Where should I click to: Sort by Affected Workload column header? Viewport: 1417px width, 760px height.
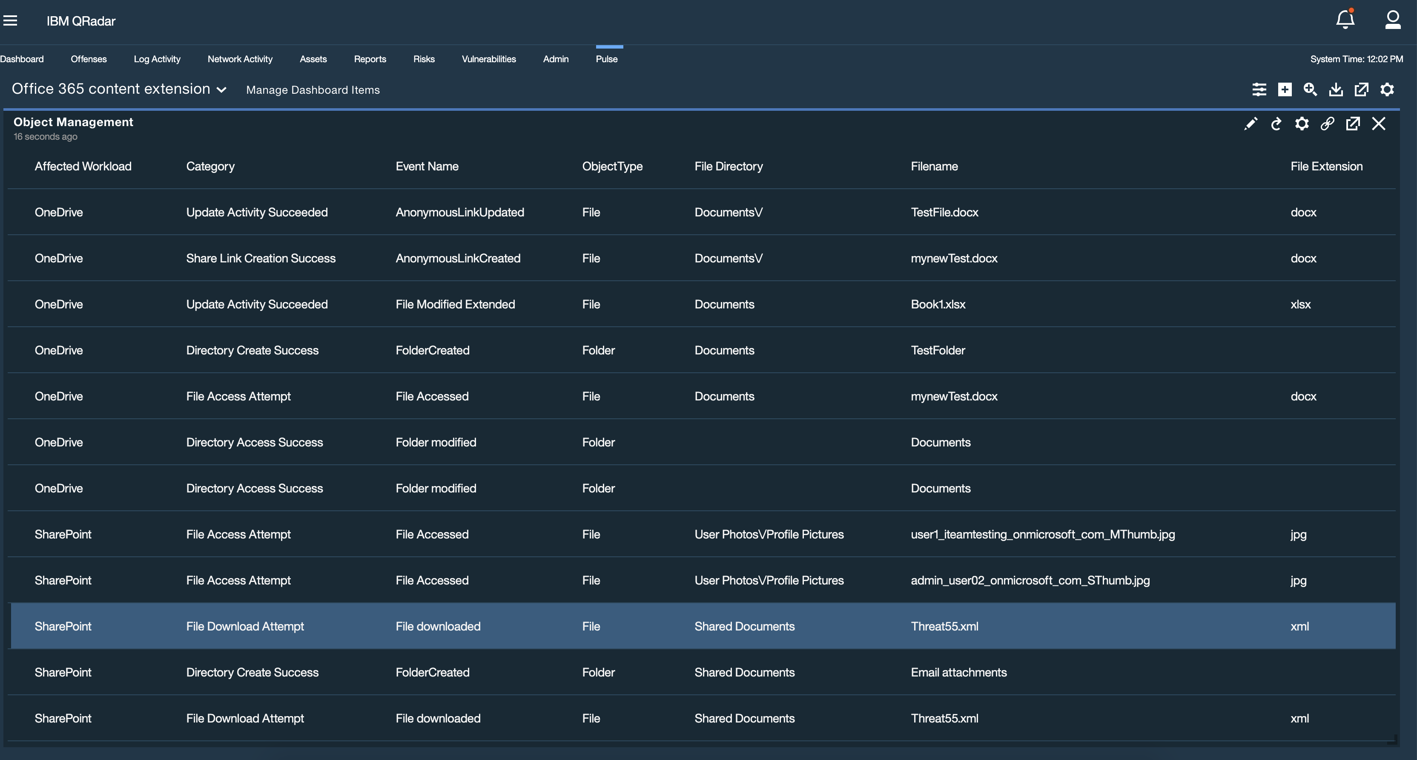coord(83,166)
